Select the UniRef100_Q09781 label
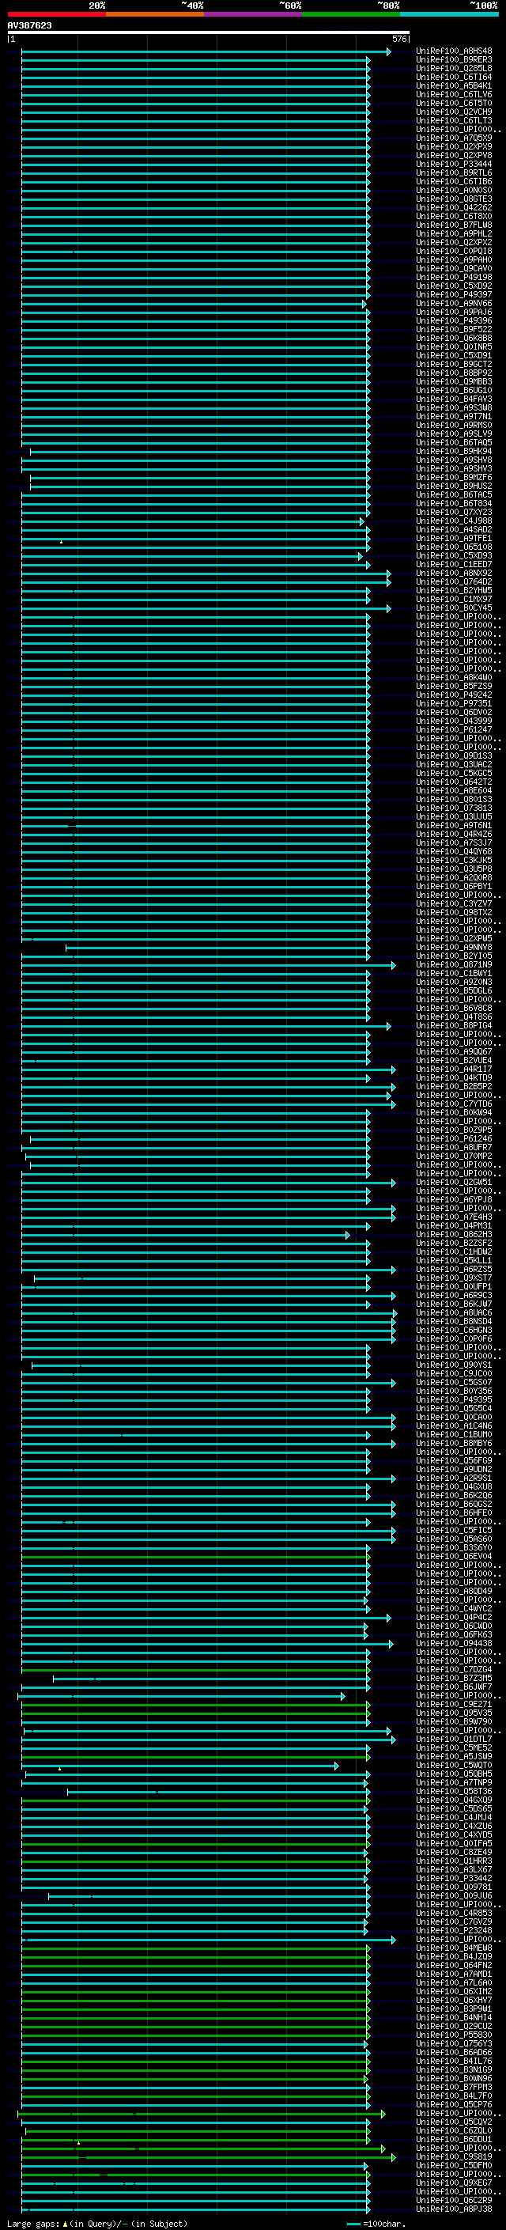Image resolution: width=506 pixels, height=2230 pixels. coord(454,1887)
